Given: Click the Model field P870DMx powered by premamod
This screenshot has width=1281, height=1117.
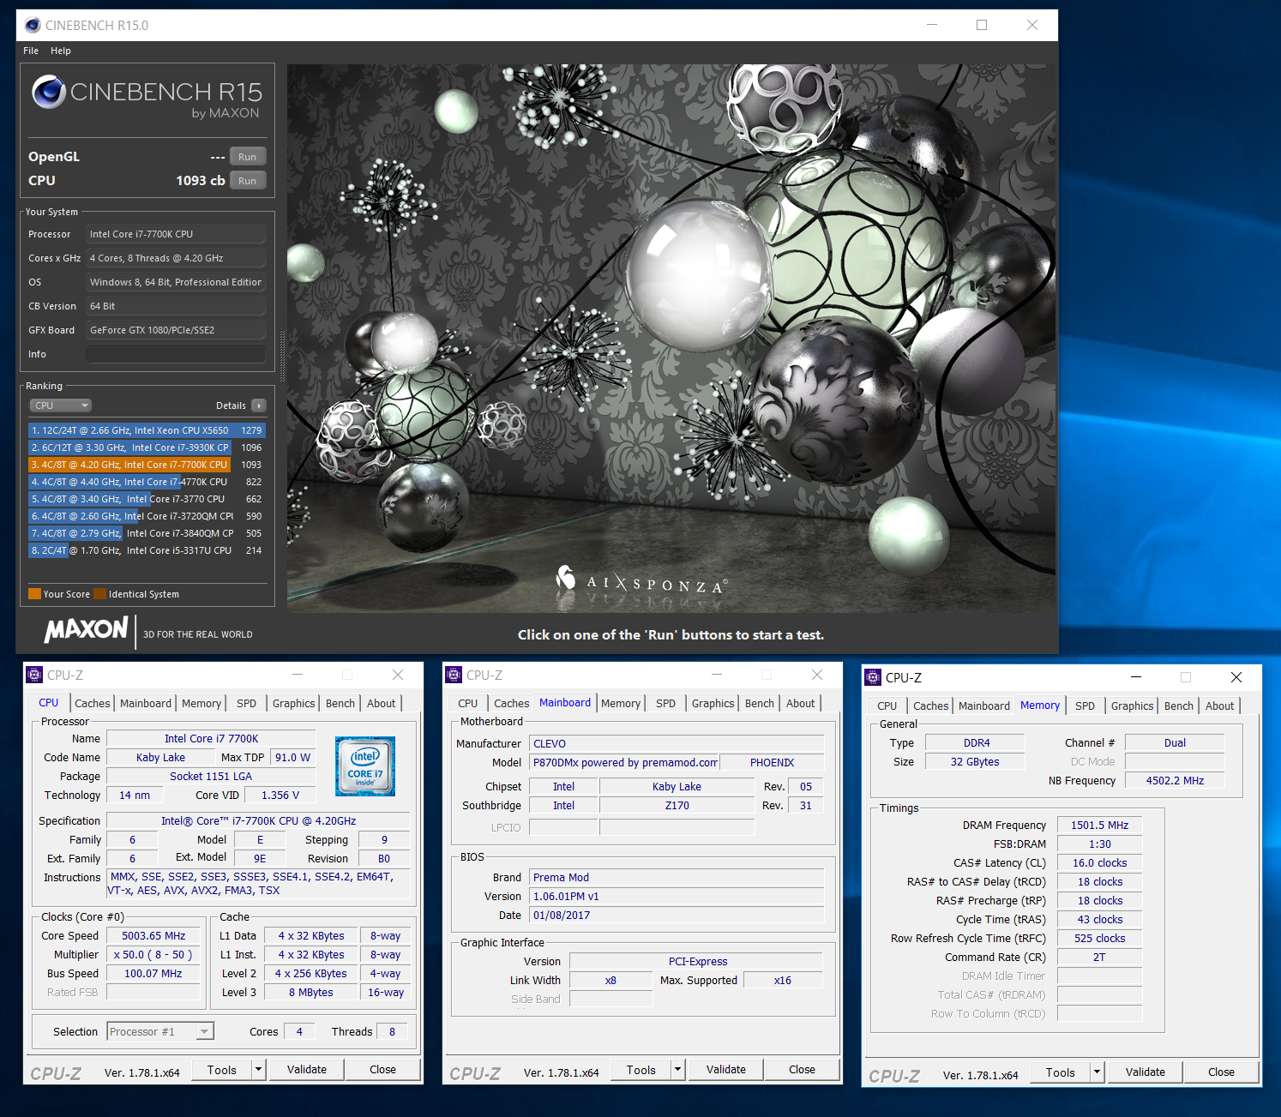Looking at the screenshot, I should pyautogui.click(x=624, y=762).
